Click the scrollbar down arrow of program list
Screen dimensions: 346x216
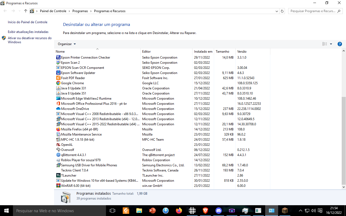[344, 187]
